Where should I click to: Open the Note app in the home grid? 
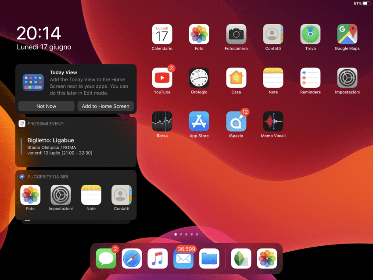point(273,78)
